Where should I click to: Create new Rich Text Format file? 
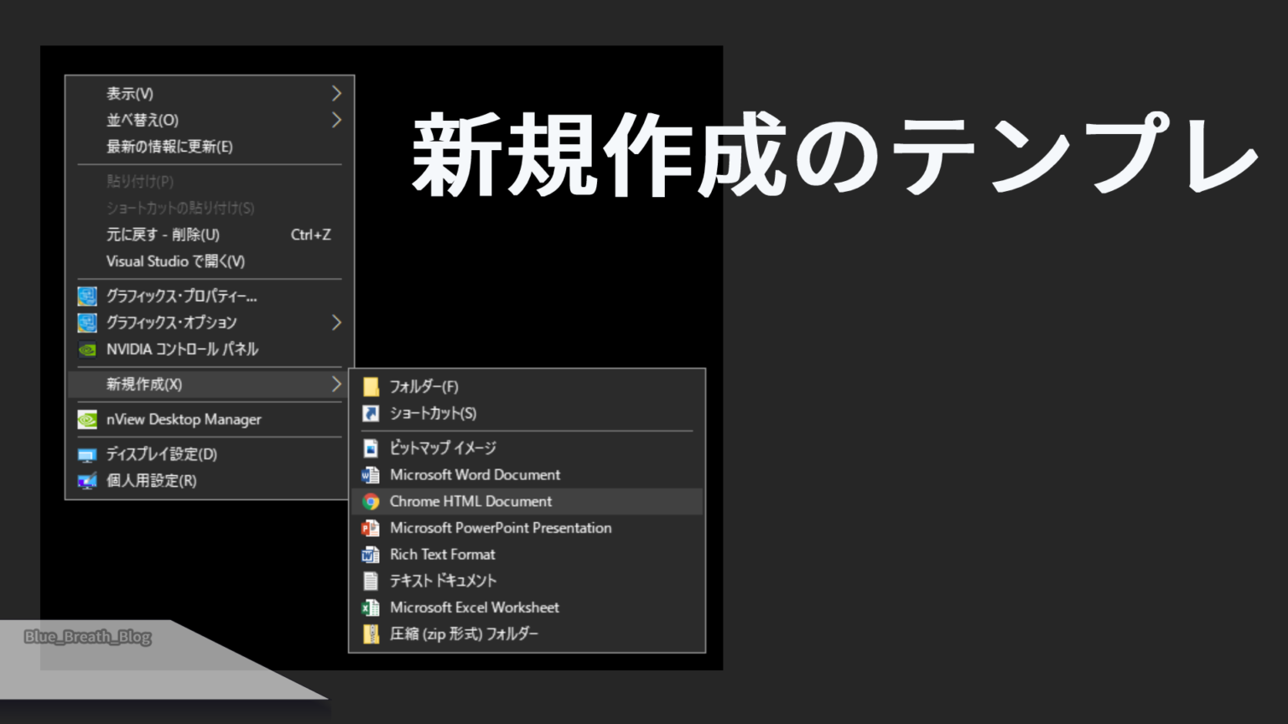[x=527, y=555]
